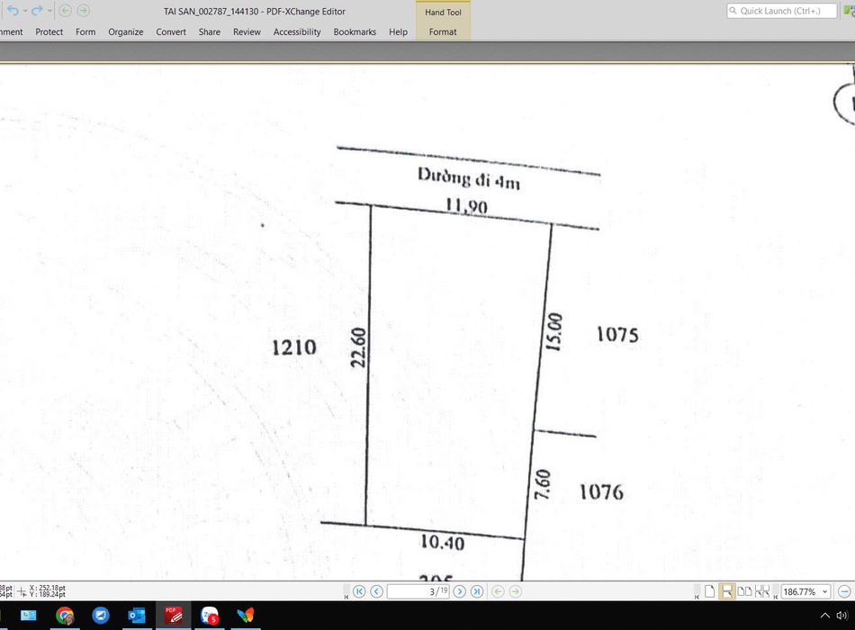Open Google Chrome from the taskbar
855x630 pixels.
(65, 616)
